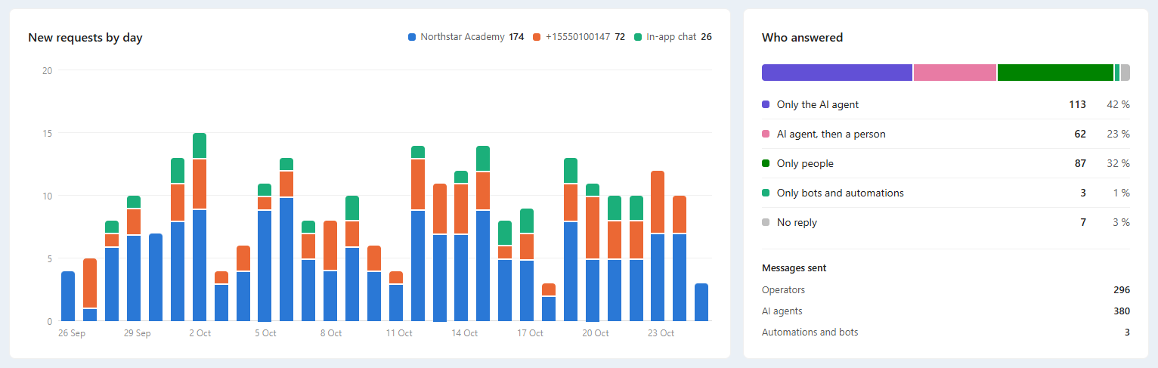
Task: Select the bar above 23 Oct
Action: (658, 246)
